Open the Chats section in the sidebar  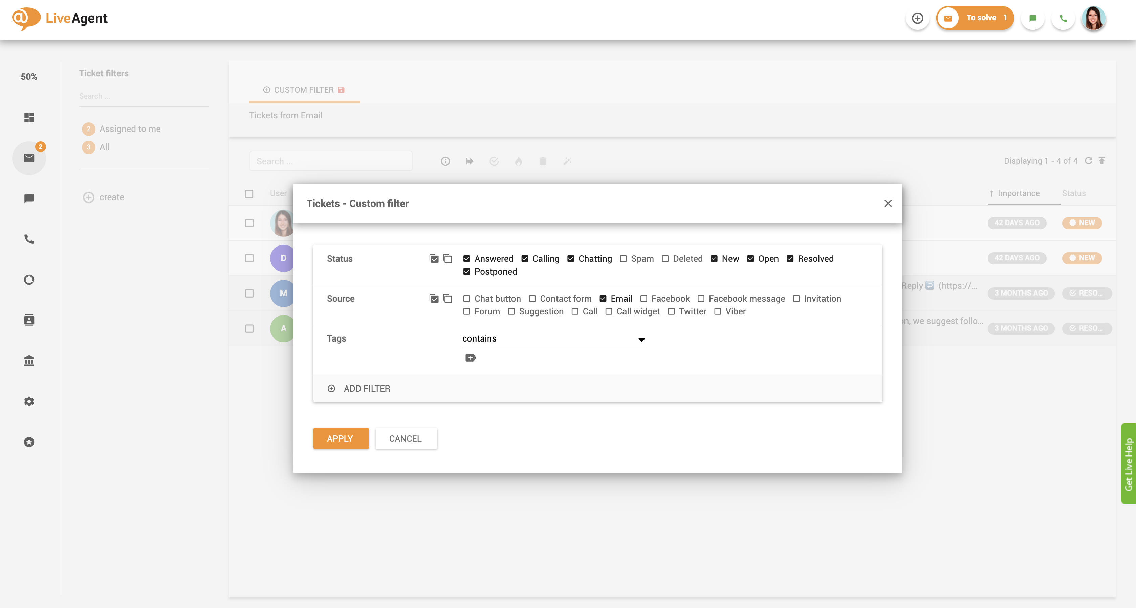29,199
